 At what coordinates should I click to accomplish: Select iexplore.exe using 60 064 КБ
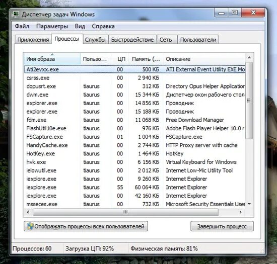click(134, 187)
